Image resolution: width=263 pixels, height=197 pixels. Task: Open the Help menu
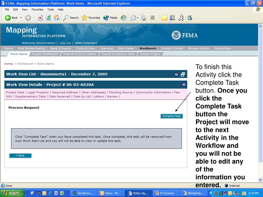[x=61, y=9]
